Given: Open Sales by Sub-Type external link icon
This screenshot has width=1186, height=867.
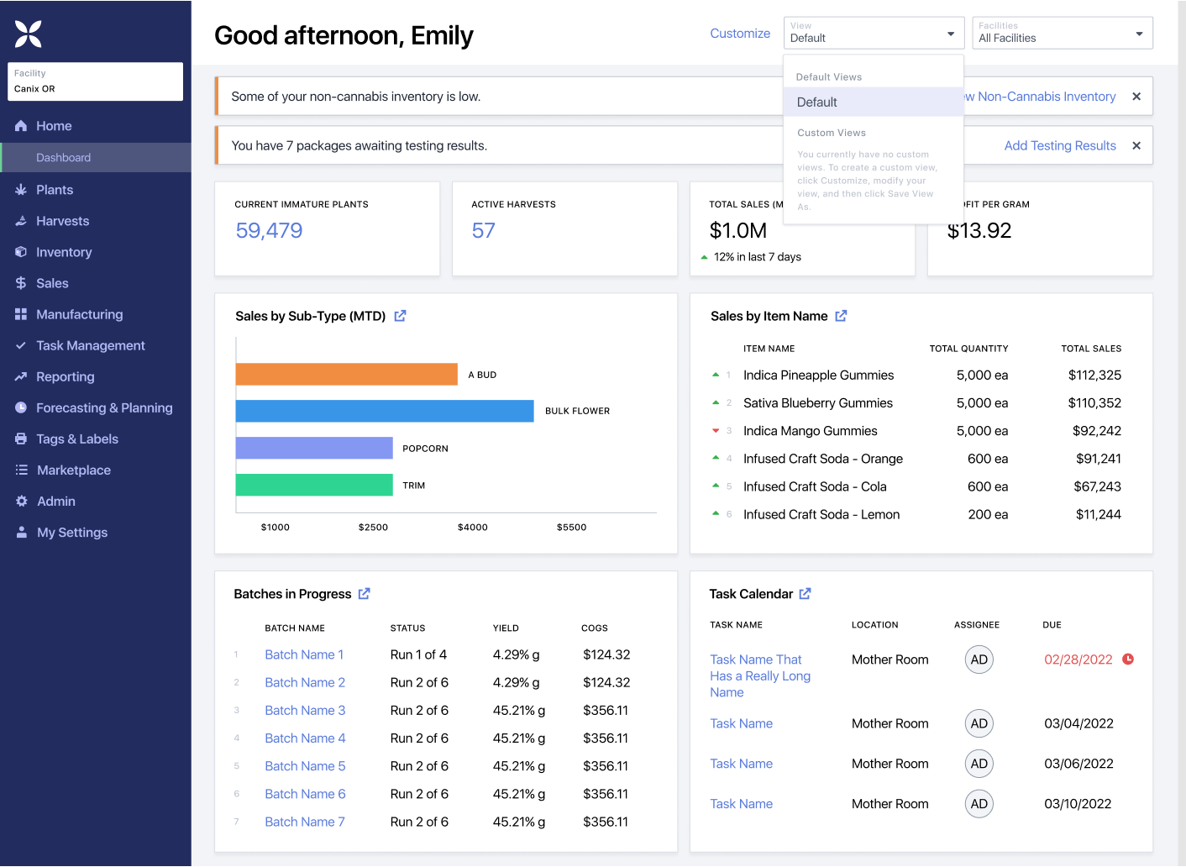Looking at the screenshot, I should [x=400, y=316].
